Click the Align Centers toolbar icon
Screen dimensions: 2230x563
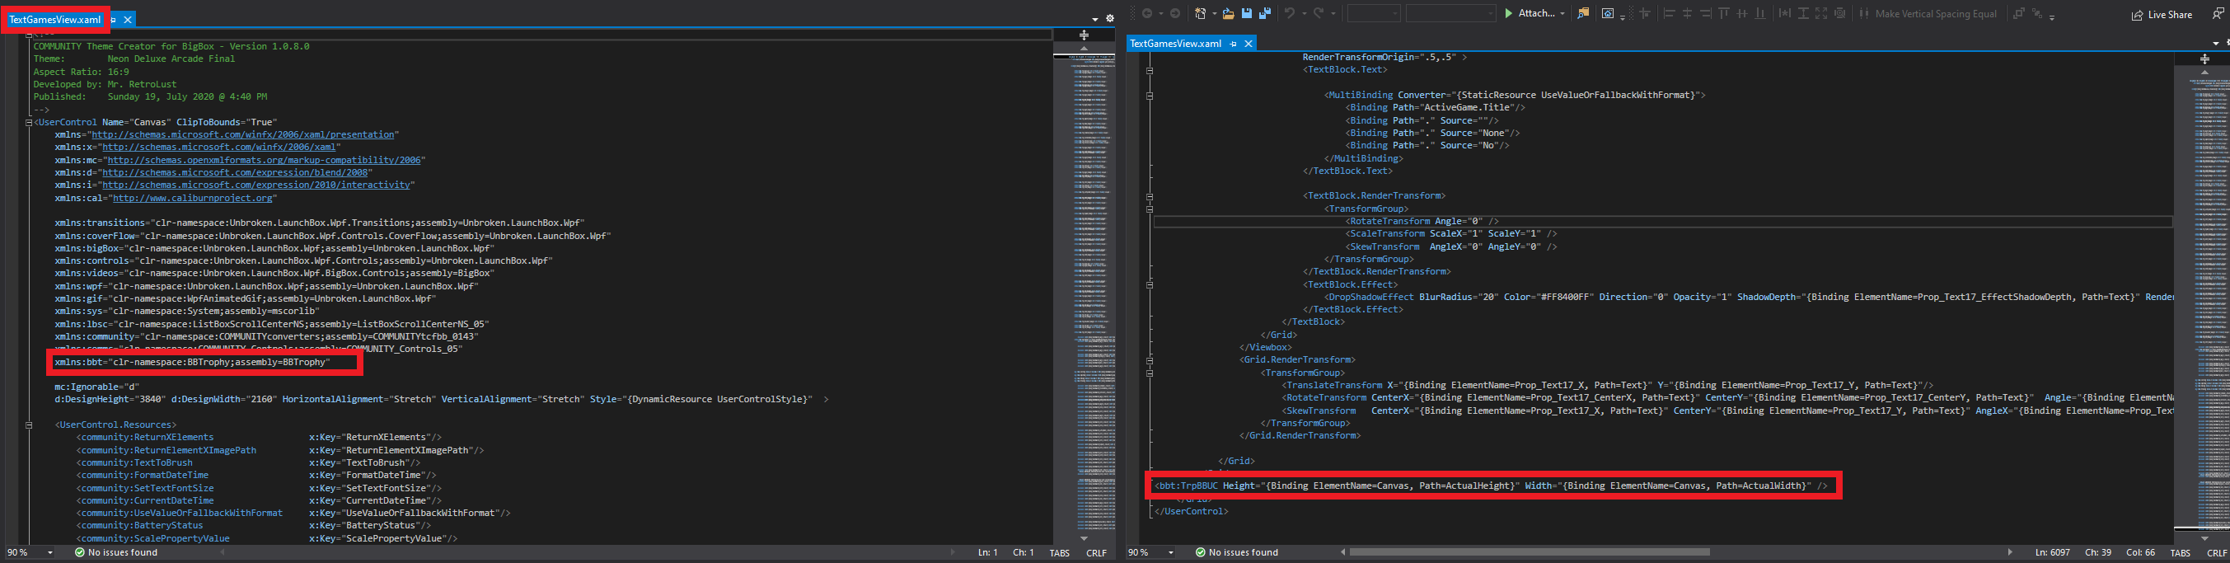(x=1688, y=13)
